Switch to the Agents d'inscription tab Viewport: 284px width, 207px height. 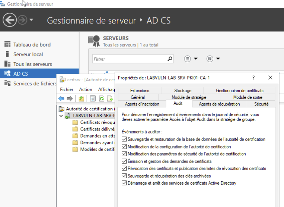(142, 104)
